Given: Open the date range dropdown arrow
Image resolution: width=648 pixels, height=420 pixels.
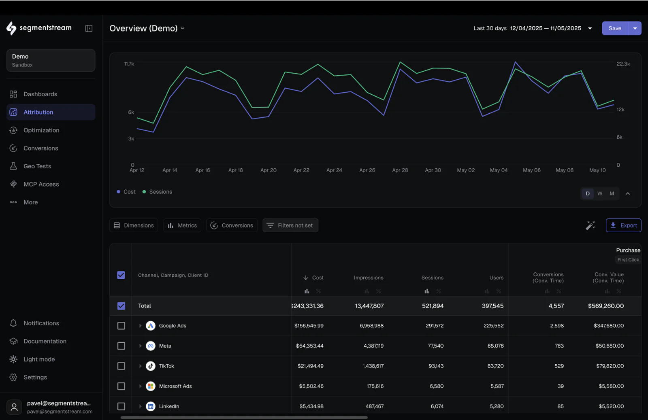Looking at the screenshot, I should click(590, 28).
